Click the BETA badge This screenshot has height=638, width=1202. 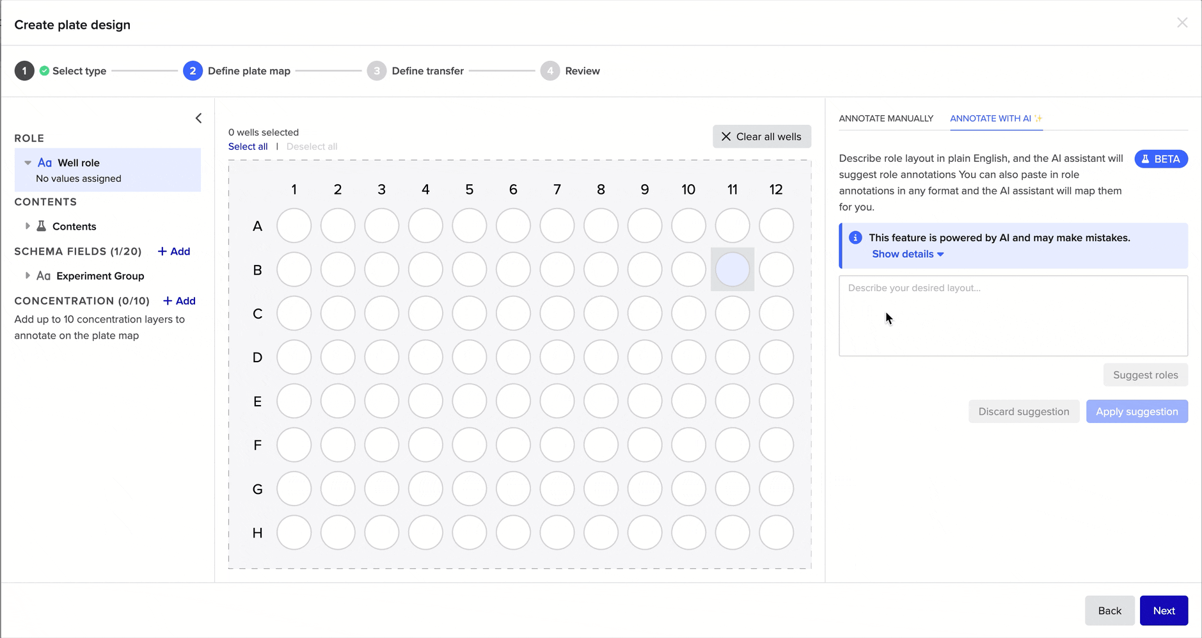[x=1161, y=159]
